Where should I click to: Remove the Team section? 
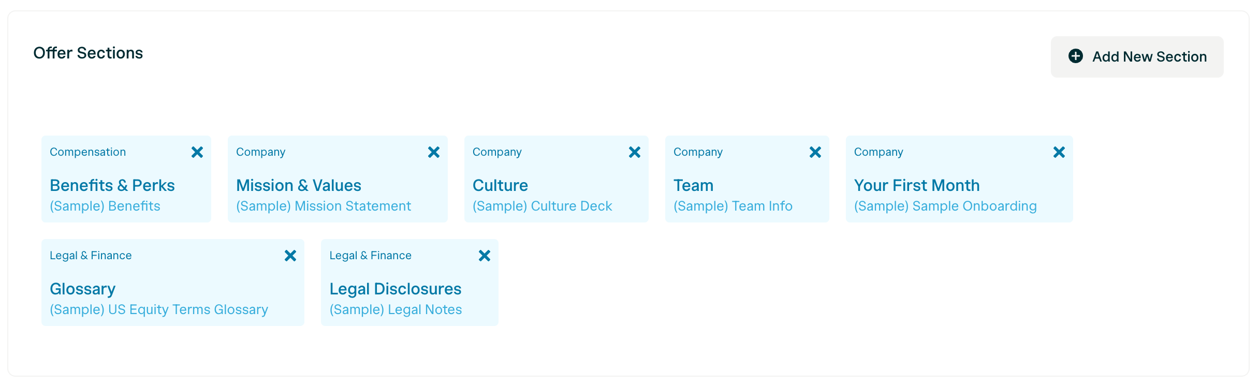coord(815,152)
